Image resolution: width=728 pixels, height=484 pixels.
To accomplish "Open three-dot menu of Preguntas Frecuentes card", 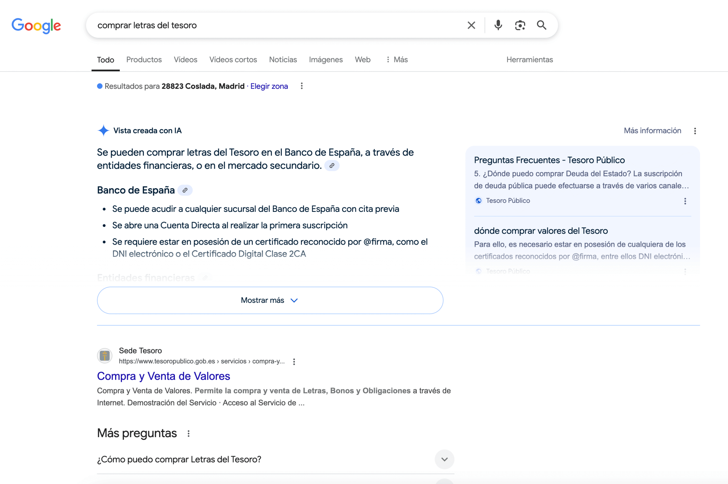I will [685, 201].
